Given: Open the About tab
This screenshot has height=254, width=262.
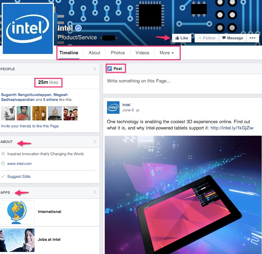Looking at the screenshot, I should [x=95, y=53].
